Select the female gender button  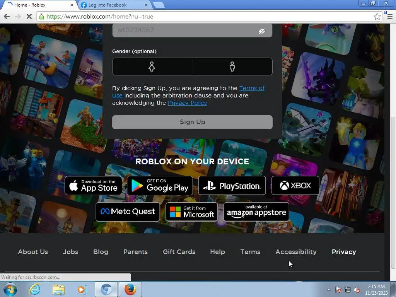152,67
